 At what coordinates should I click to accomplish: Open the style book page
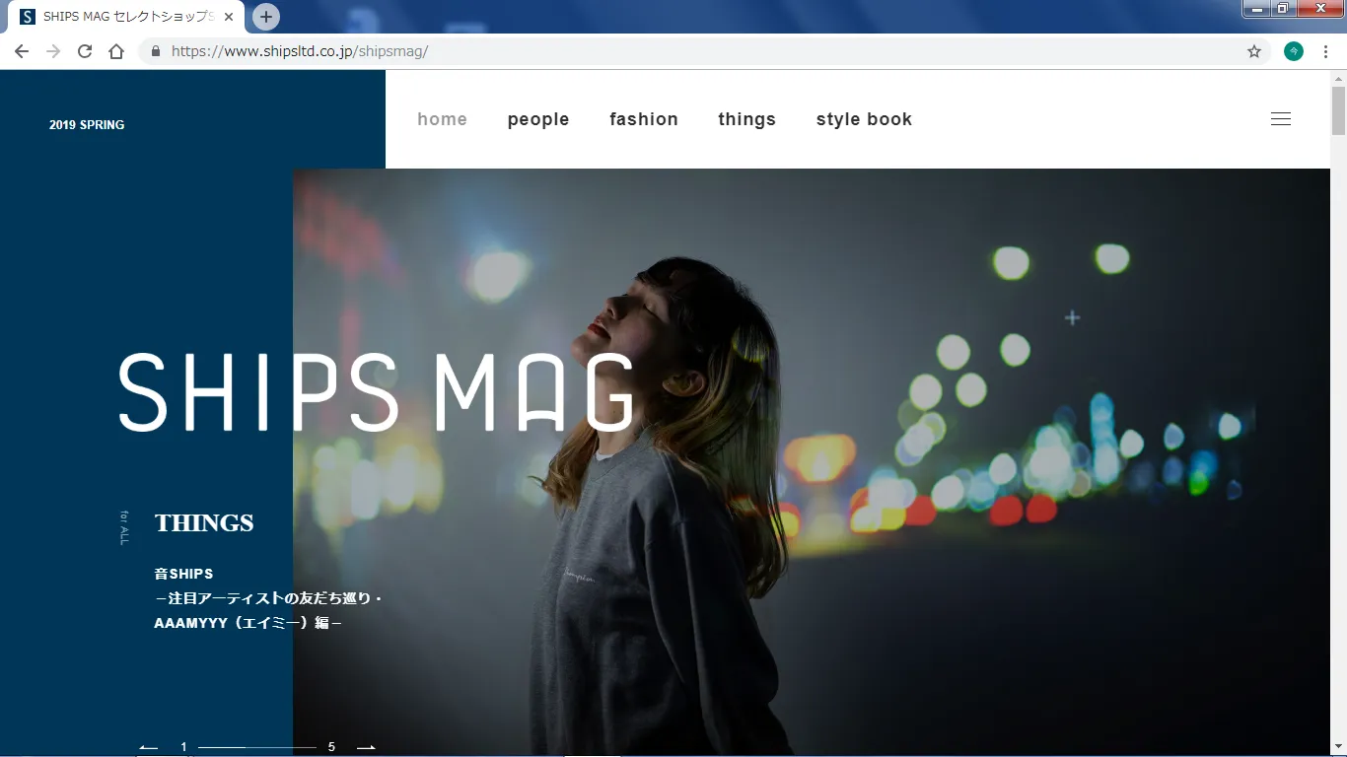(x=864, y=119)
